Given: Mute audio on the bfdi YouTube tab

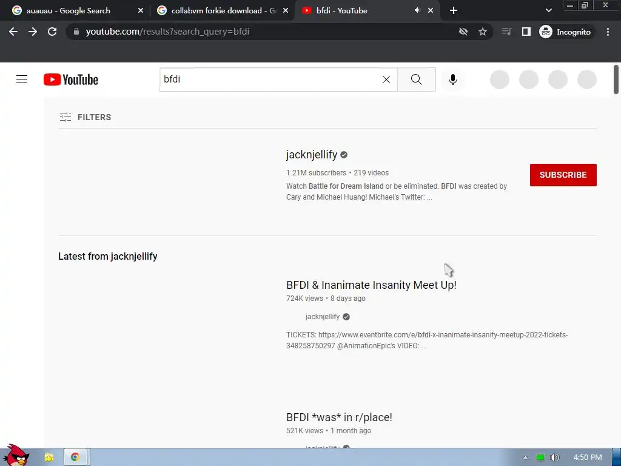Looking at the screenshot, I should (x=417, y=10).
